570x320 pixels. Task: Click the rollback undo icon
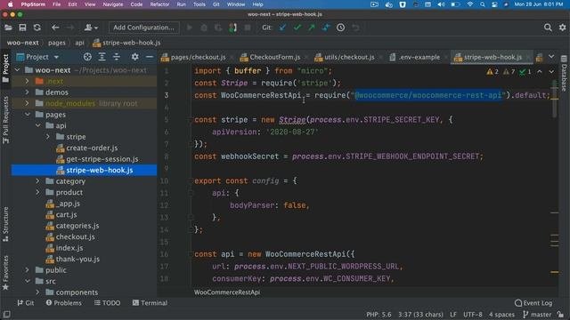355,28
